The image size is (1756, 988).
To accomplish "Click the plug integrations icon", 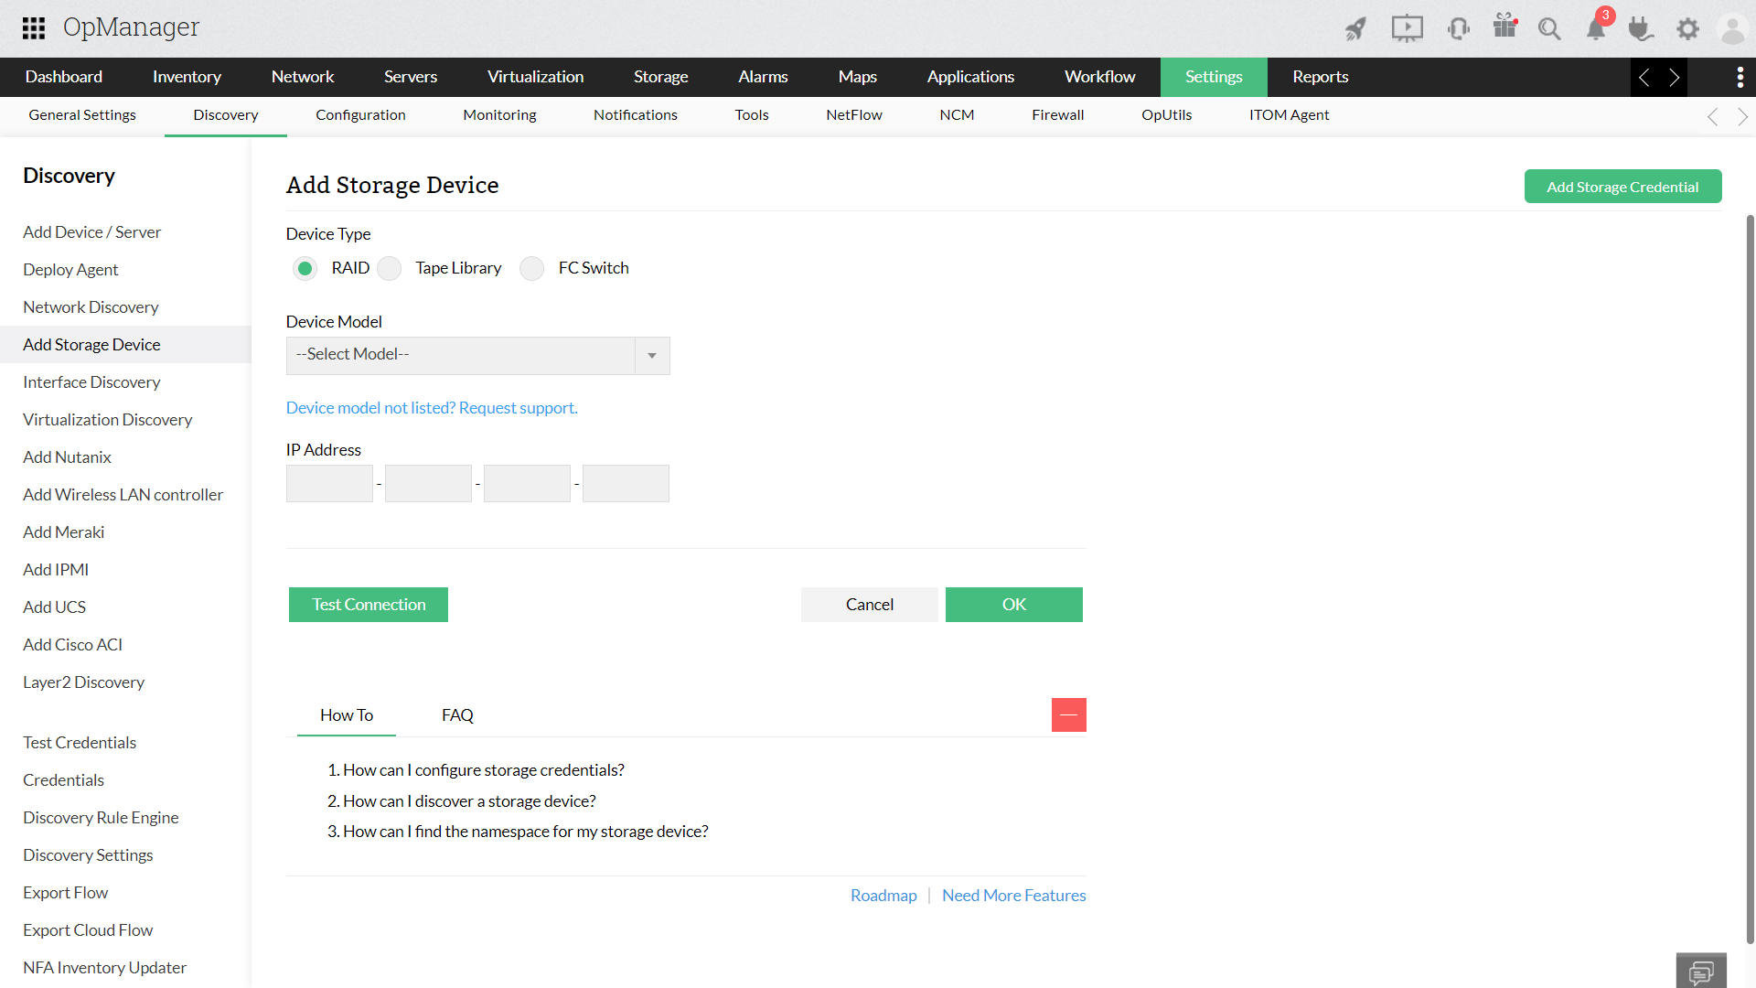I will click(1641, 29).
